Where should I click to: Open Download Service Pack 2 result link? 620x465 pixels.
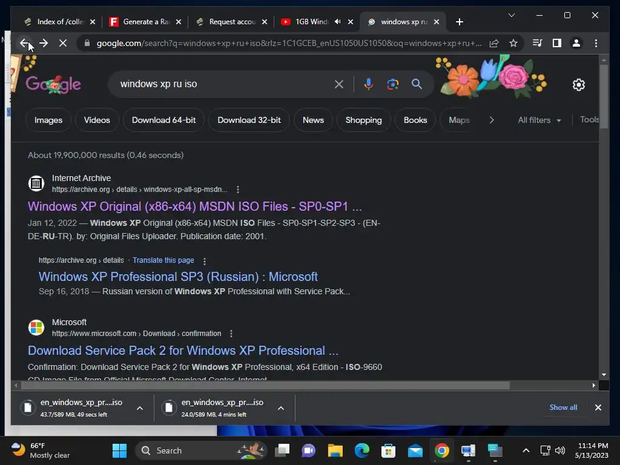coord(183,351)
